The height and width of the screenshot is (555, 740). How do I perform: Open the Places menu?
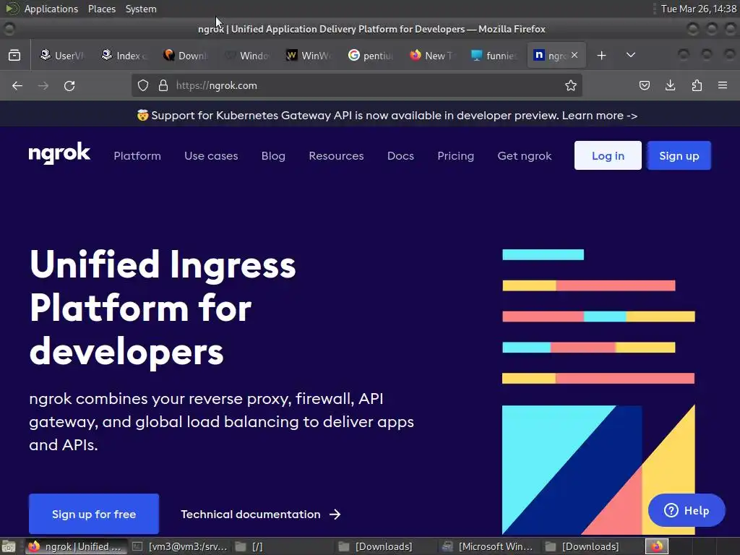[101, 9]
